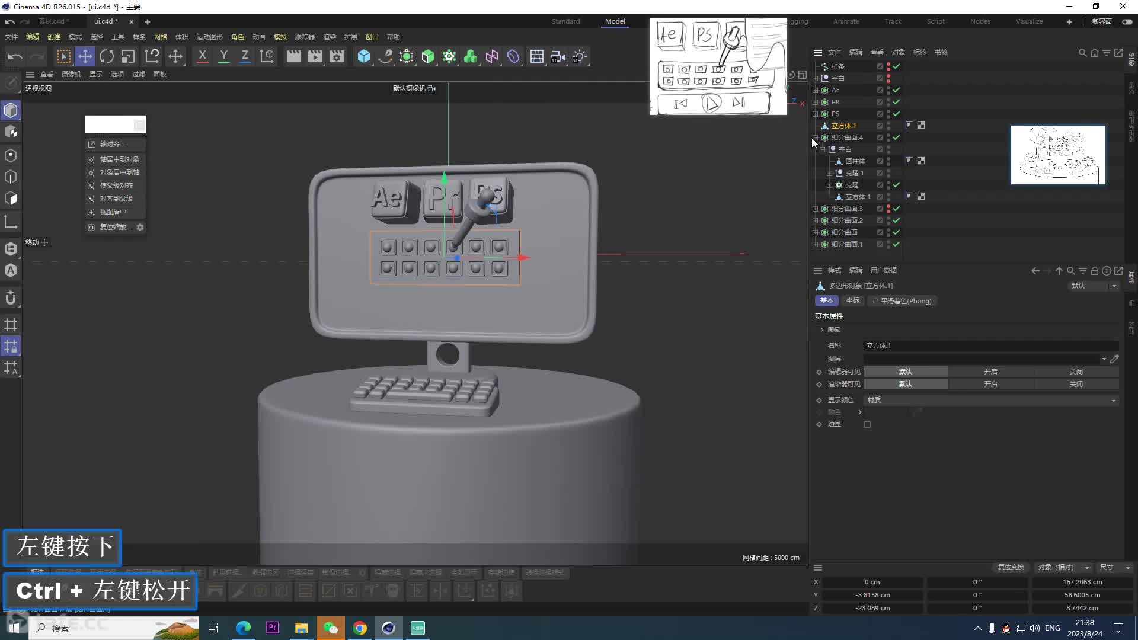Open the filter icon in object manager

(1106, 53)
